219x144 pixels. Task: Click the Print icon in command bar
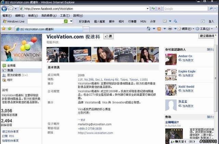click(170, 29)
